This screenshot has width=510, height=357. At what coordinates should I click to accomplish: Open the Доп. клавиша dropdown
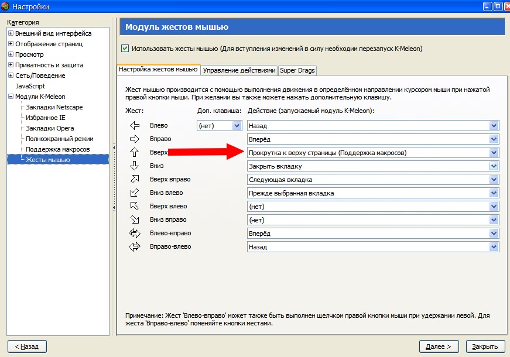[x=237, y=125]
